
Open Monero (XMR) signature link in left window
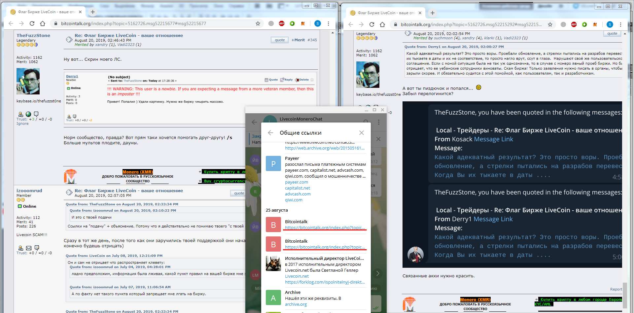137,172
